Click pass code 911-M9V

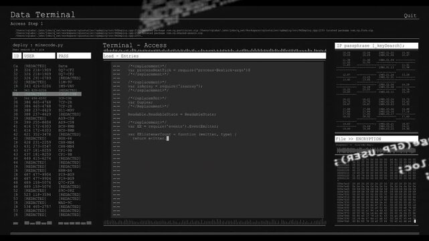pyautogui.click(x=66, y=110)
